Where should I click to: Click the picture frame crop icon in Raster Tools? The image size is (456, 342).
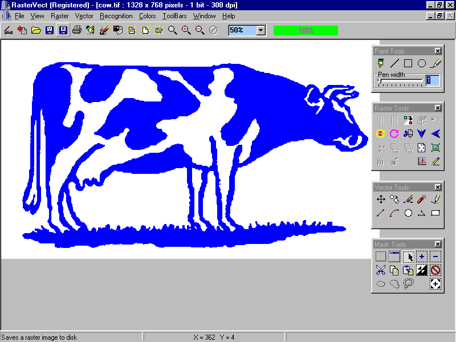click(435, 148)
